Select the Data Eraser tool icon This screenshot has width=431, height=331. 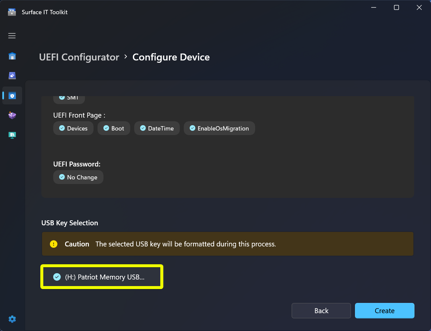pos(12,76)
